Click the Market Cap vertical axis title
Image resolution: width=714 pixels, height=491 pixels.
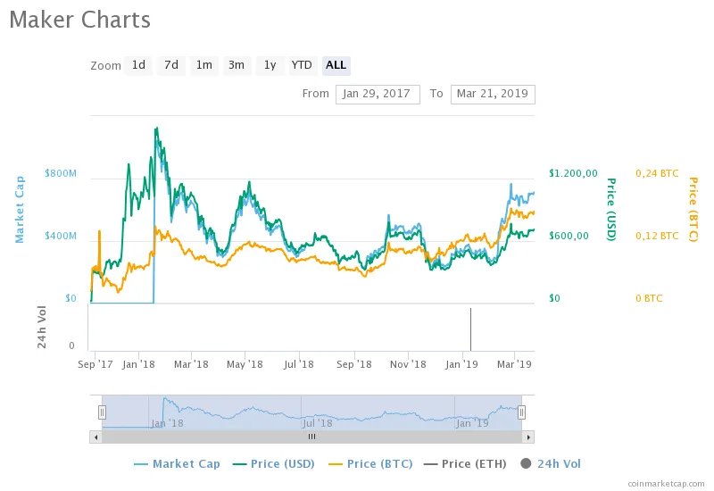click(19, 210)
